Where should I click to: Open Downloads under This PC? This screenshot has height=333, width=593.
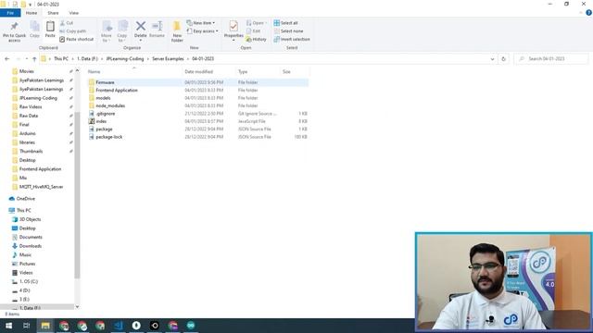[x=31, y=246]
